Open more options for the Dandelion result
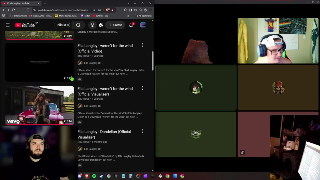 (x=142, y=131)
